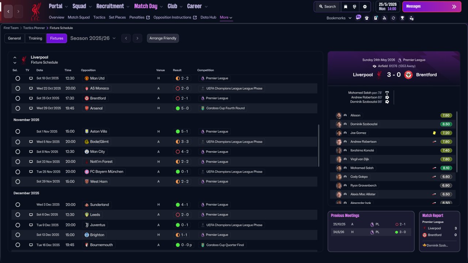The width and height of the screenshot is (468, 263).
Task: Click the Brentford crest in the match header
Action: coord(408,75)
